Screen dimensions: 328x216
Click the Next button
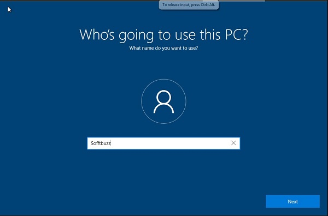pyautogui.click(x=292, y=201)
